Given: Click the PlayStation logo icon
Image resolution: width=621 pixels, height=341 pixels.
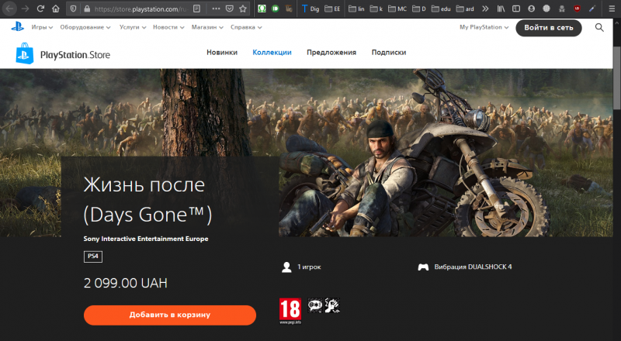Looking at the screenshot, I should (x=17, y=27).
